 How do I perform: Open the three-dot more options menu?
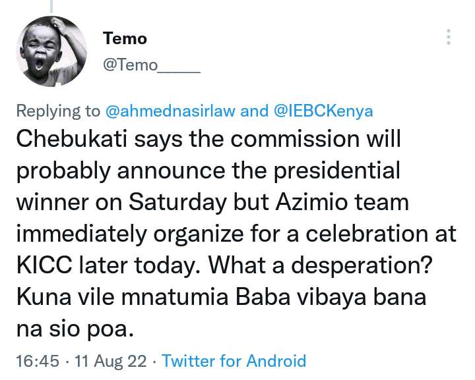(x=449, y=37)
